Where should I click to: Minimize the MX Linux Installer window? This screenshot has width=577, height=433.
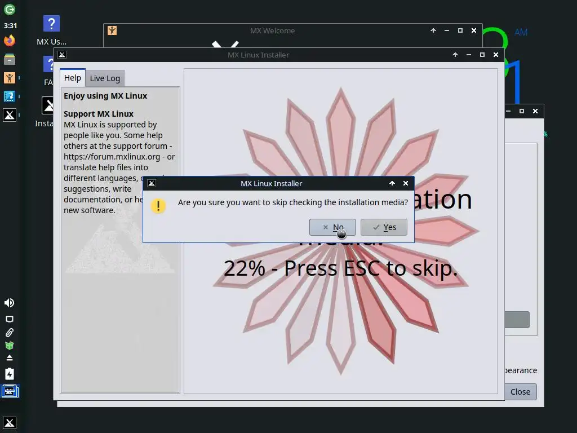coord(469,55)
